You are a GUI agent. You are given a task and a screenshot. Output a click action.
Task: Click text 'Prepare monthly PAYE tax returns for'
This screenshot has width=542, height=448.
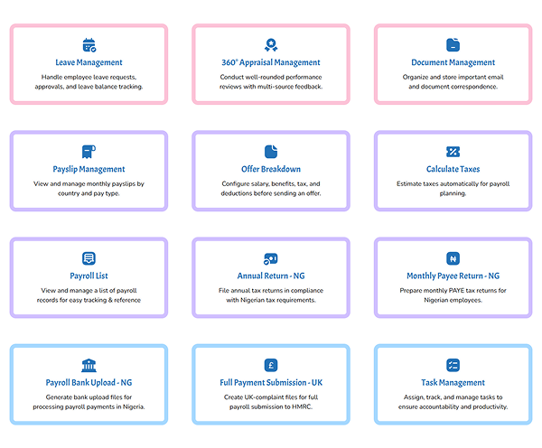453,290
